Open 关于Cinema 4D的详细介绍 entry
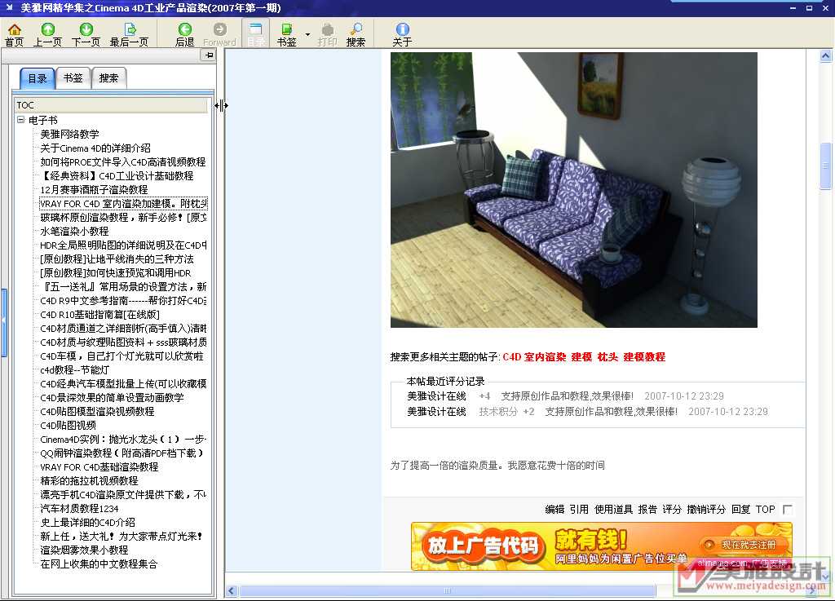The image size is (835, 601). point(95,148)
